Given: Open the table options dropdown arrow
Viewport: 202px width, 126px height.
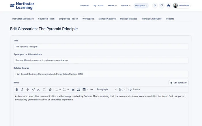Looking at the screenshot, I should (x=87, y=90).
